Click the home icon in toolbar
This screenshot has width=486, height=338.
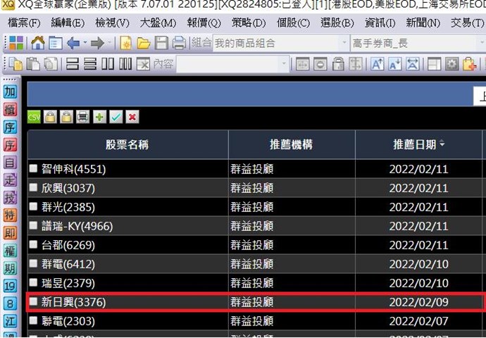point(38,44)
